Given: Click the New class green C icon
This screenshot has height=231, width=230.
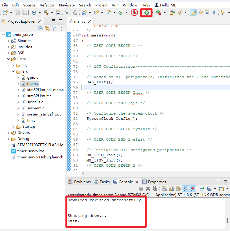Looking at the screenshot, I should 121,13.
